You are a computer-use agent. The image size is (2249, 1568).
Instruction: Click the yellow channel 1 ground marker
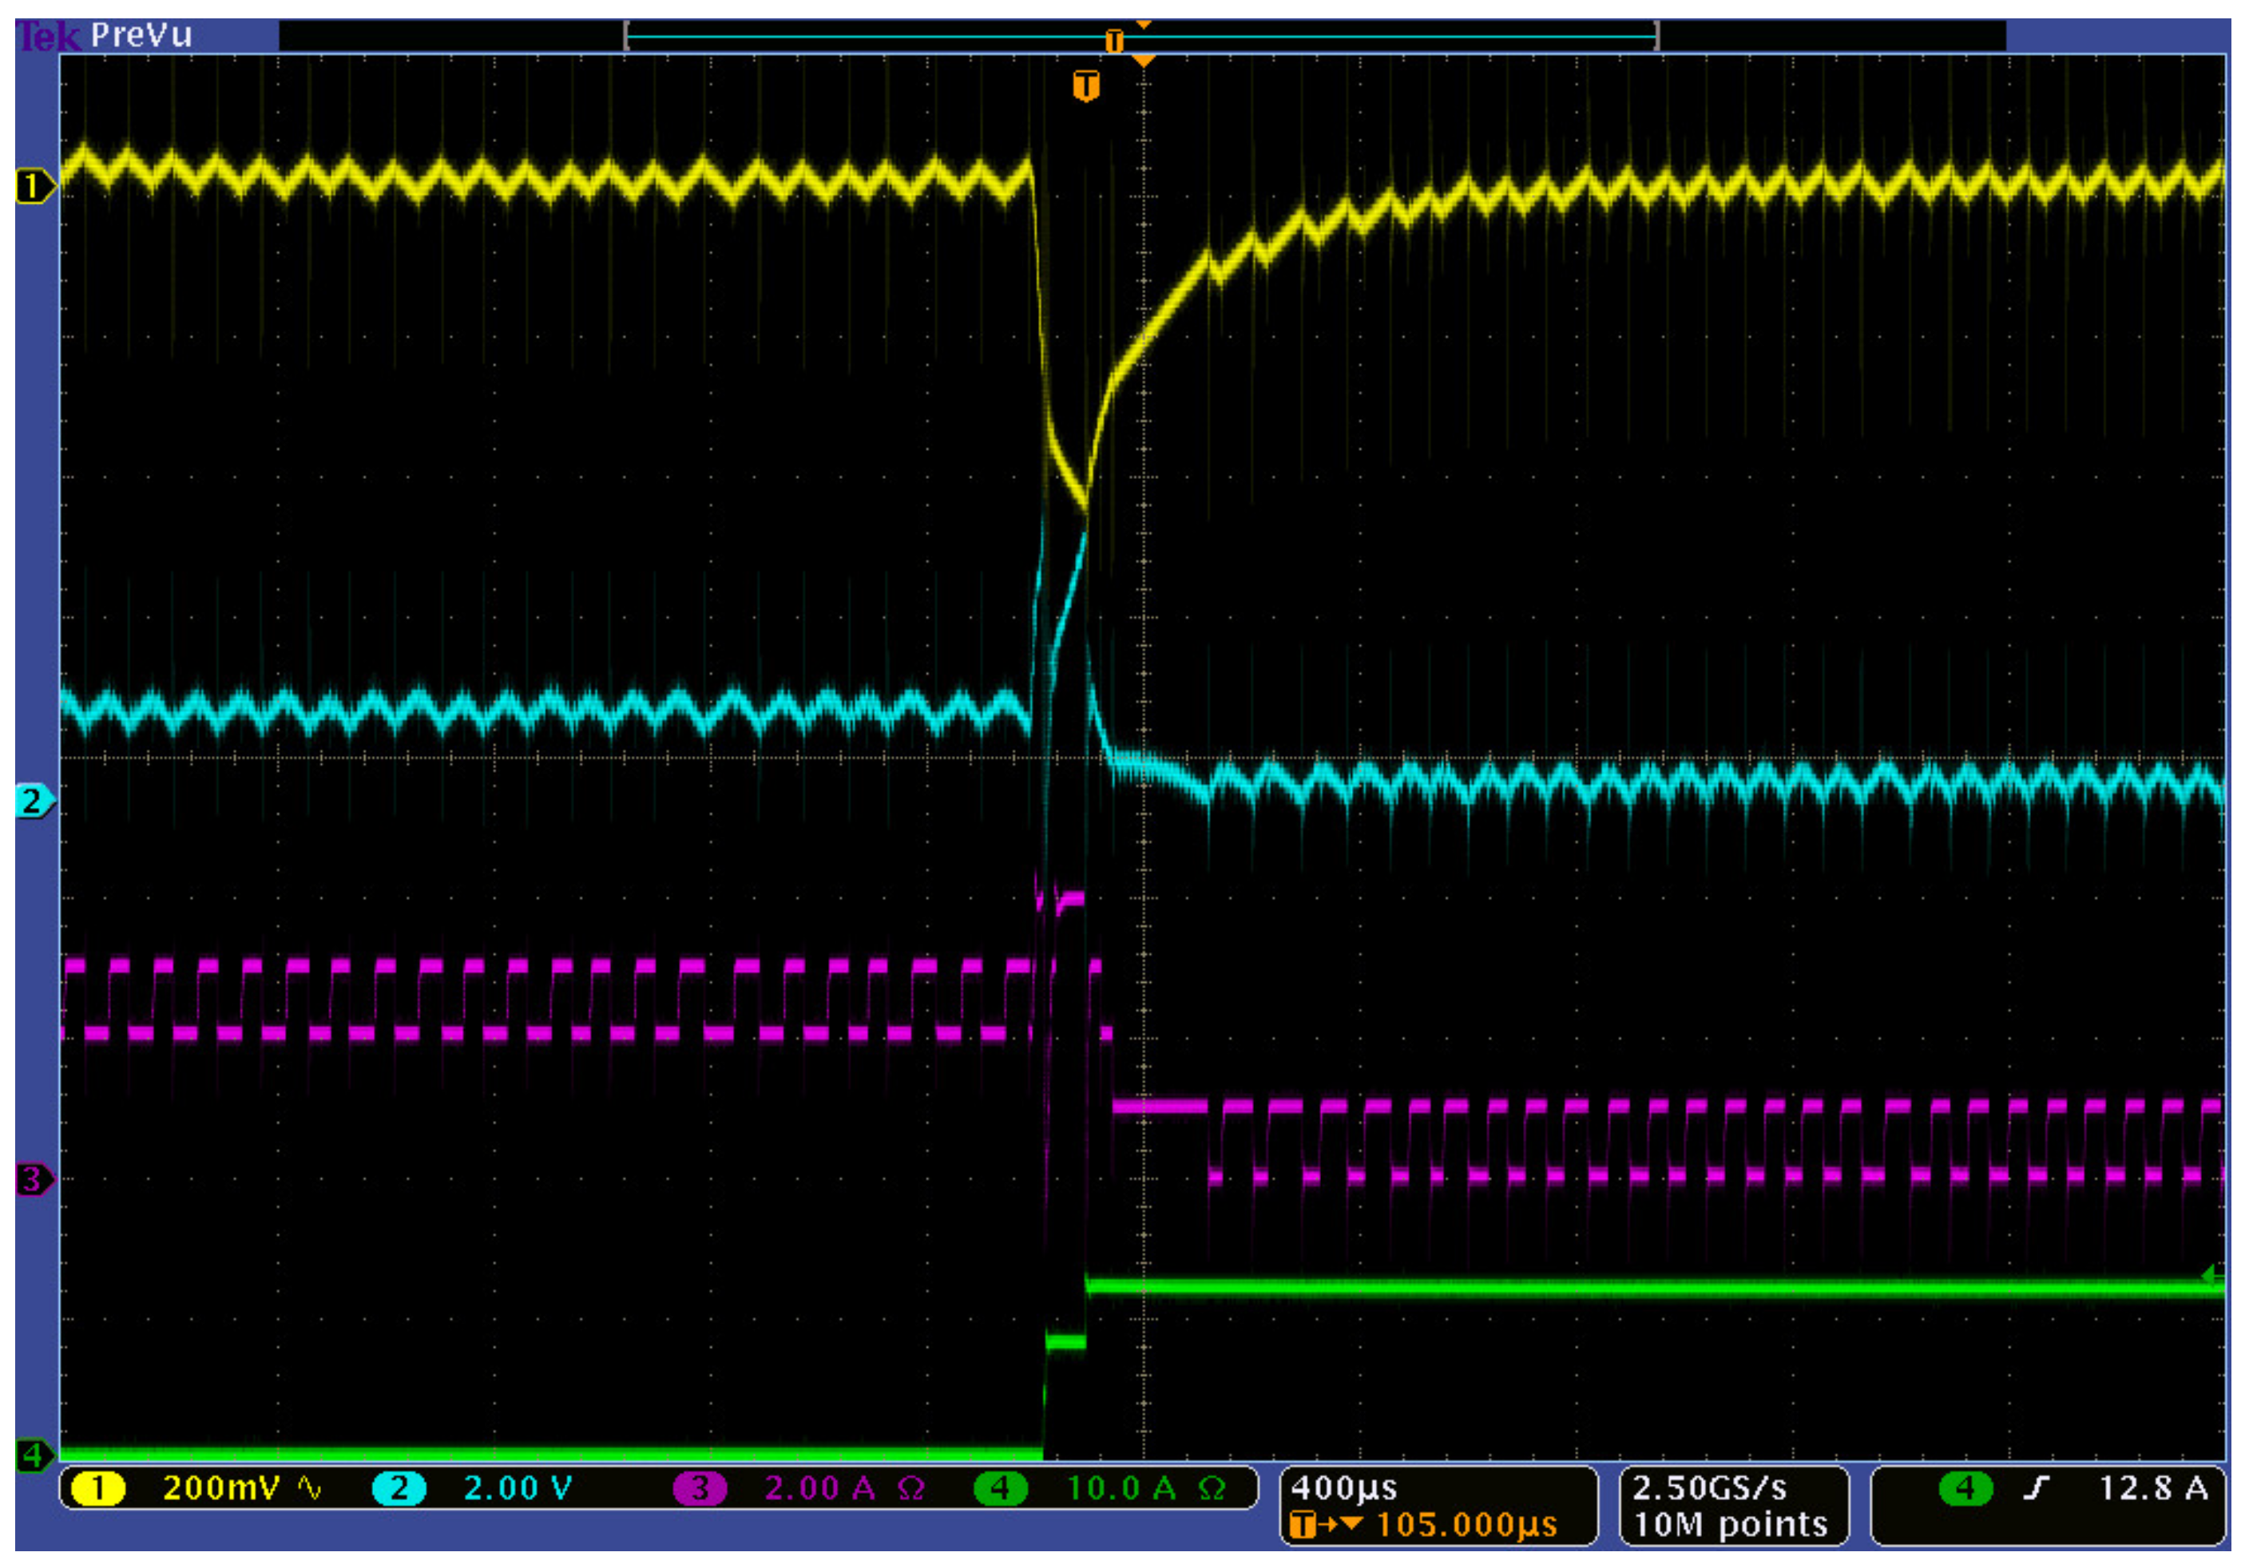pyautogui.click(x=32, y=186)
